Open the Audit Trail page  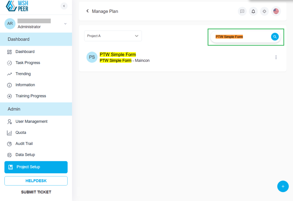click(24, 144)
